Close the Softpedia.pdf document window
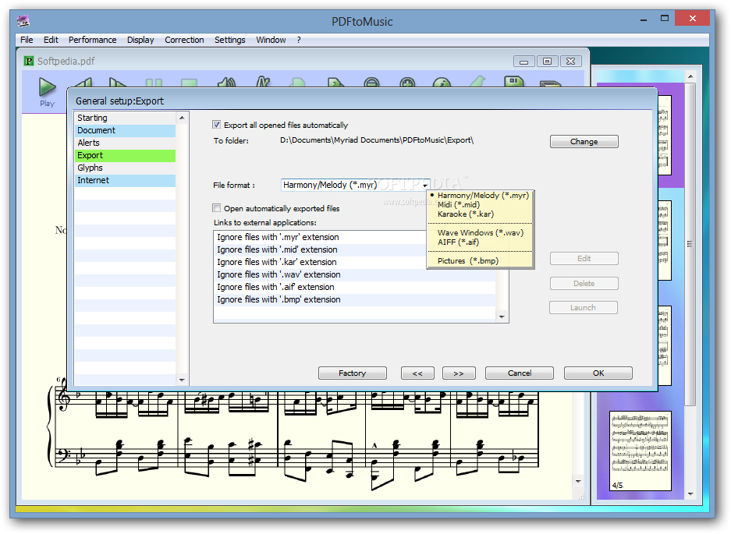The image size is (731, 534). click(570, 62)
